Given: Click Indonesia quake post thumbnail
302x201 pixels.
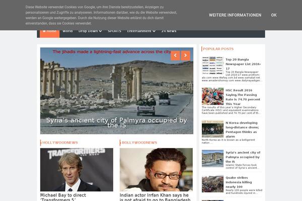Looking at the screenshot, I should (x=212, y=184).
